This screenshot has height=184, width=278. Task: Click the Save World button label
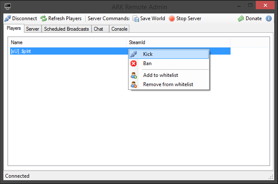click(152, 18)
